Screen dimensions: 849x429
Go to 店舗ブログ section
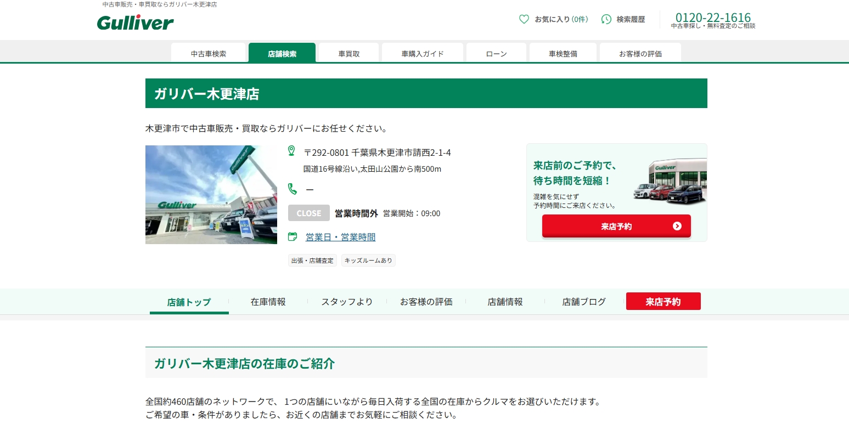(584, 302)
